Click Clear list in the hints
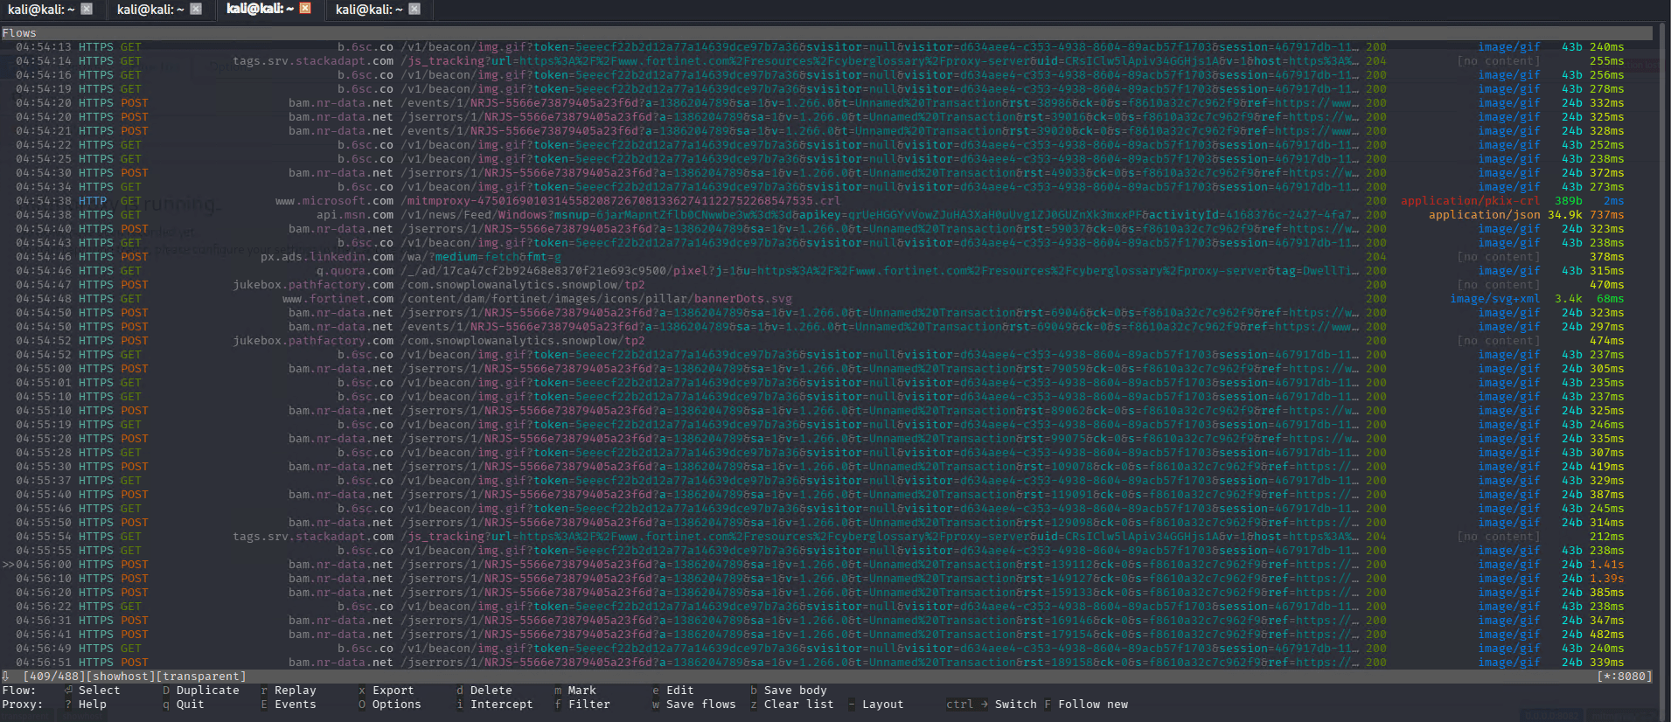The image size is (1671, 722). (x=799, y=705)
